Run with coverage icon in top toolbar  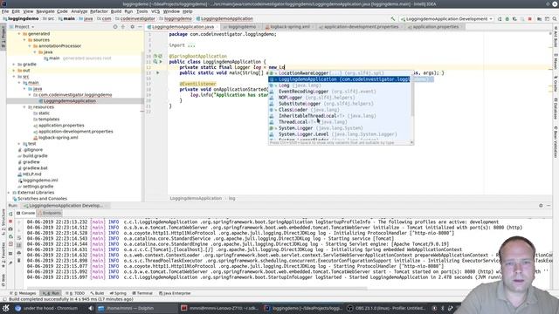click(514, 19)
